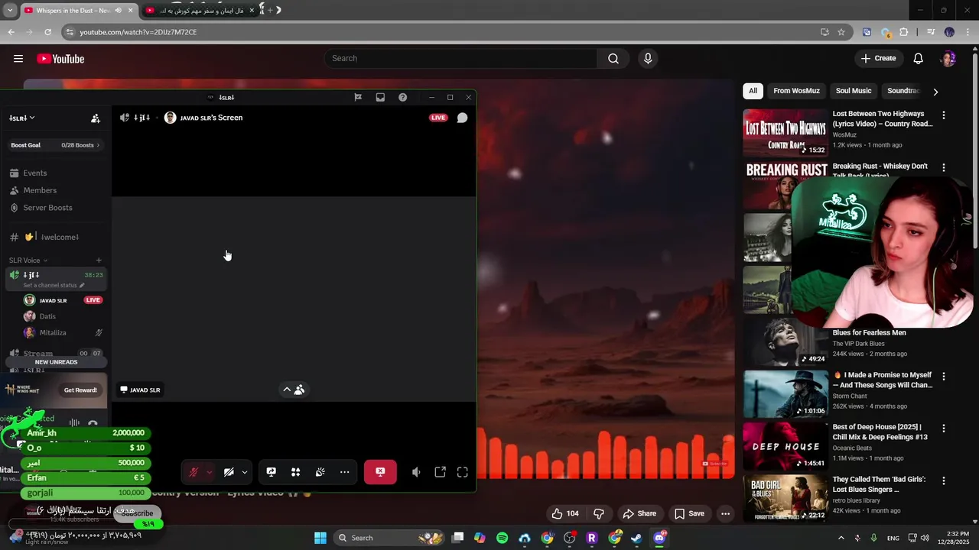The height and width of the screenshot is (550, 979).
Task: Pop out the Discord stream
Action: [x=441, y=472]
